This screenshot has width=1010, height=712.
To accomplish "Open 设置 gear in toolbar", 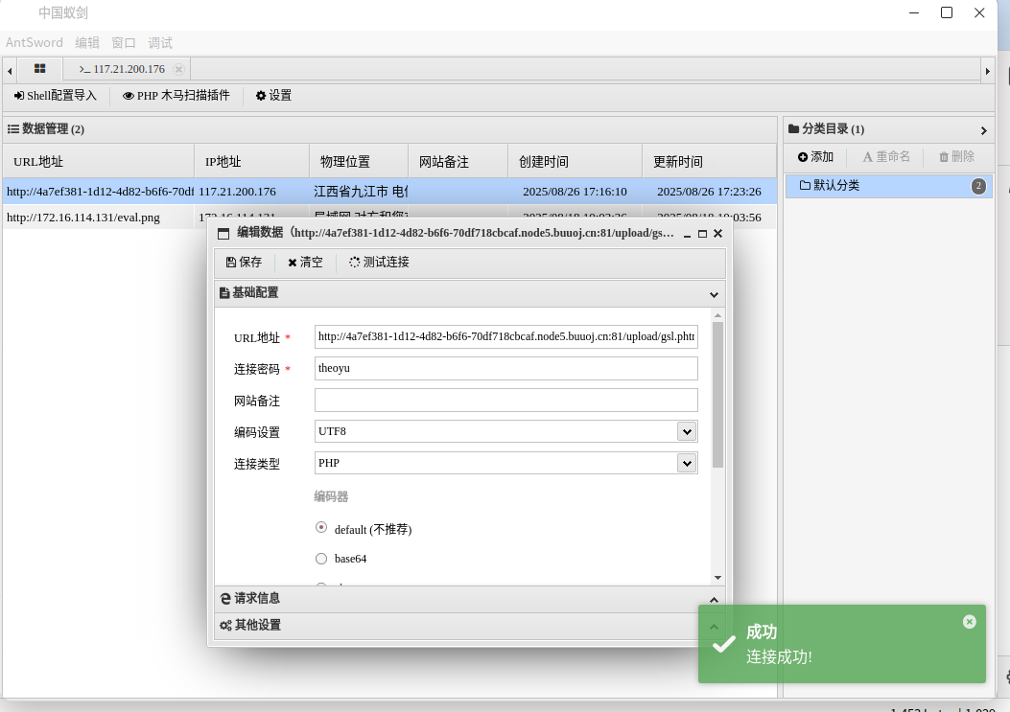I will 273,95.
